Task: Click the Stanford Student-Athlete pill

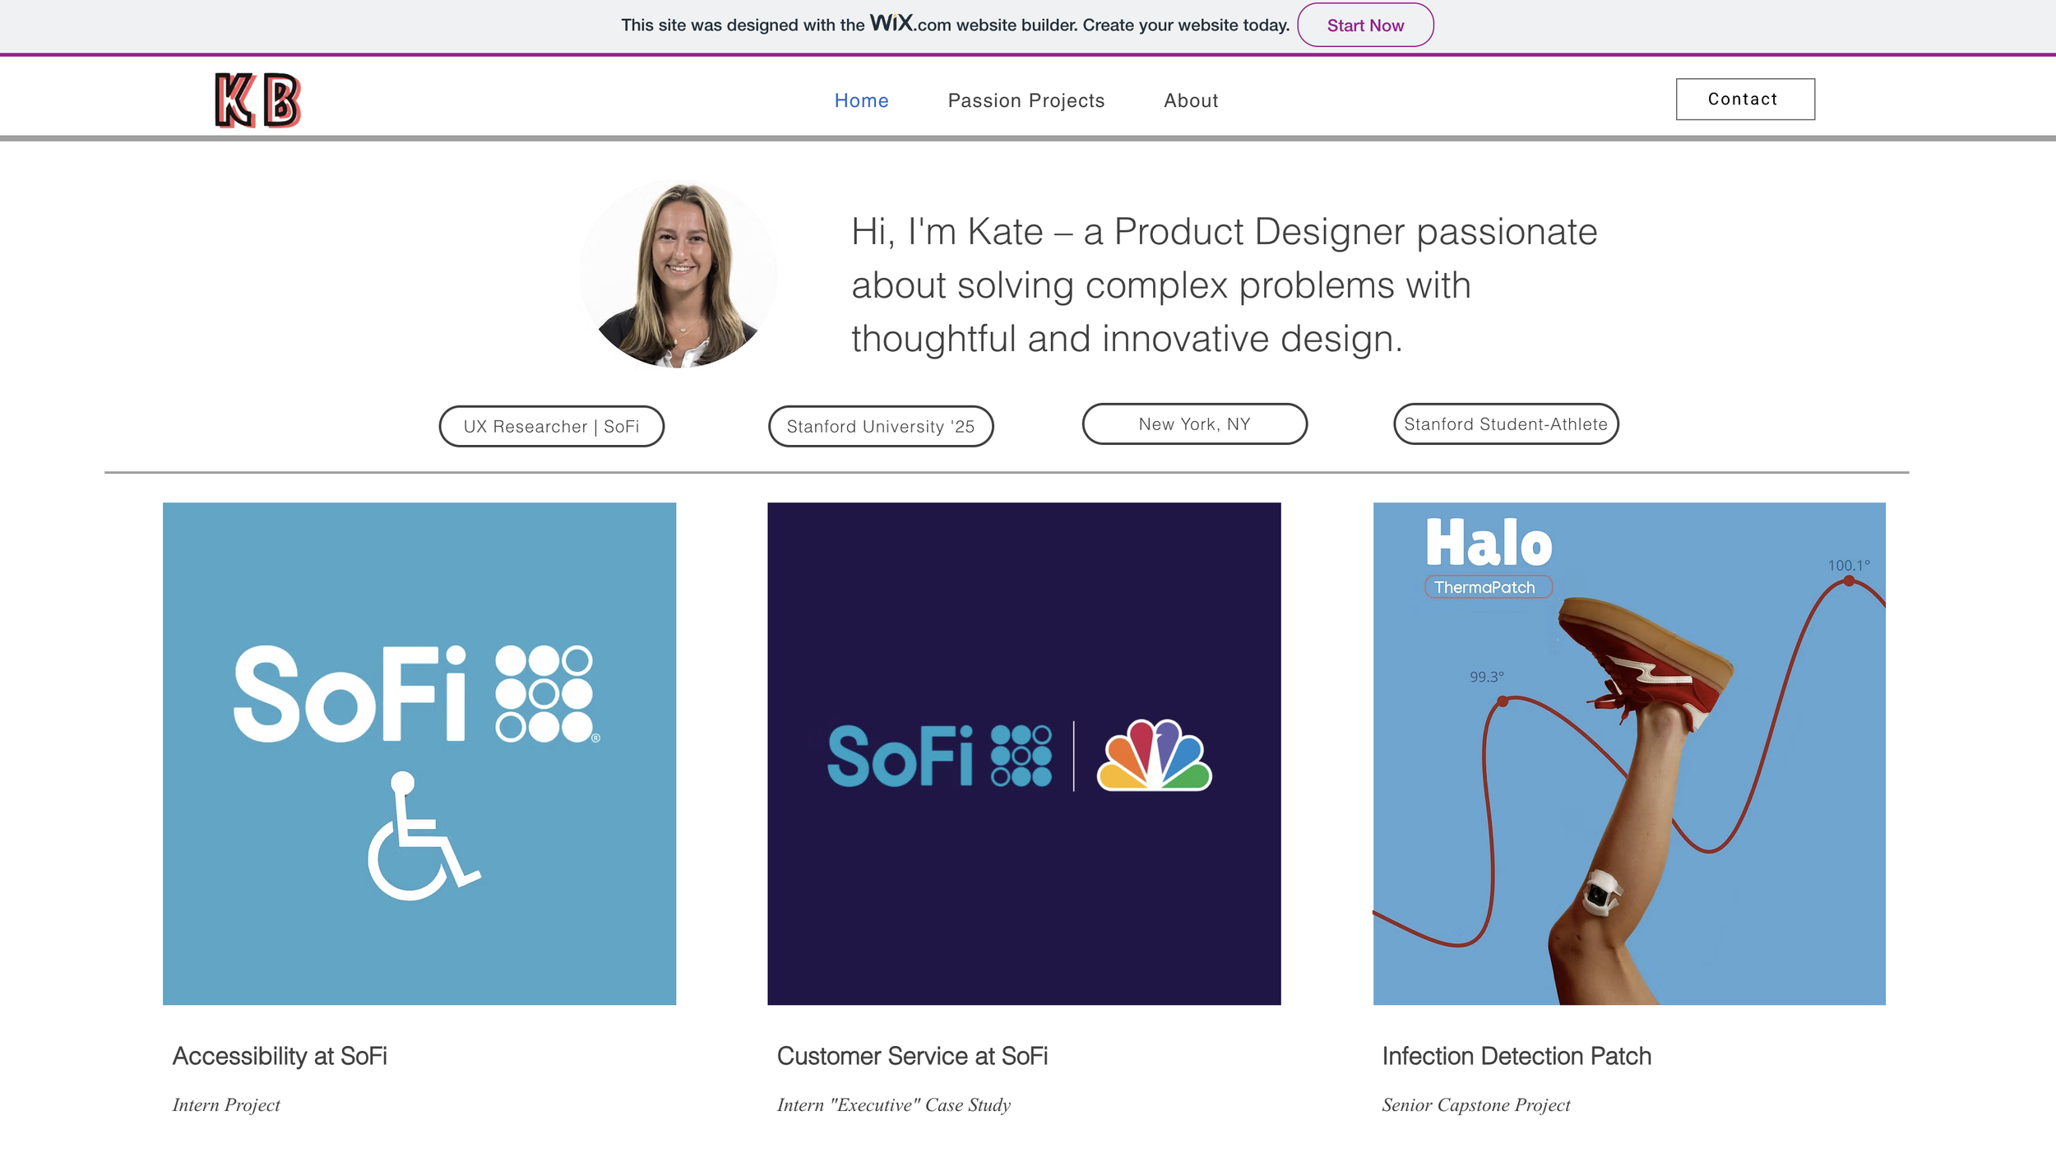Action: click(1505, 424)
